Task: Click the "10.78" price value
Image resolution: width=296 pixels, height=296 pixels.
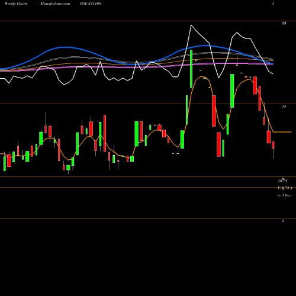Action: pyautogui.click(x=282, y=181)
